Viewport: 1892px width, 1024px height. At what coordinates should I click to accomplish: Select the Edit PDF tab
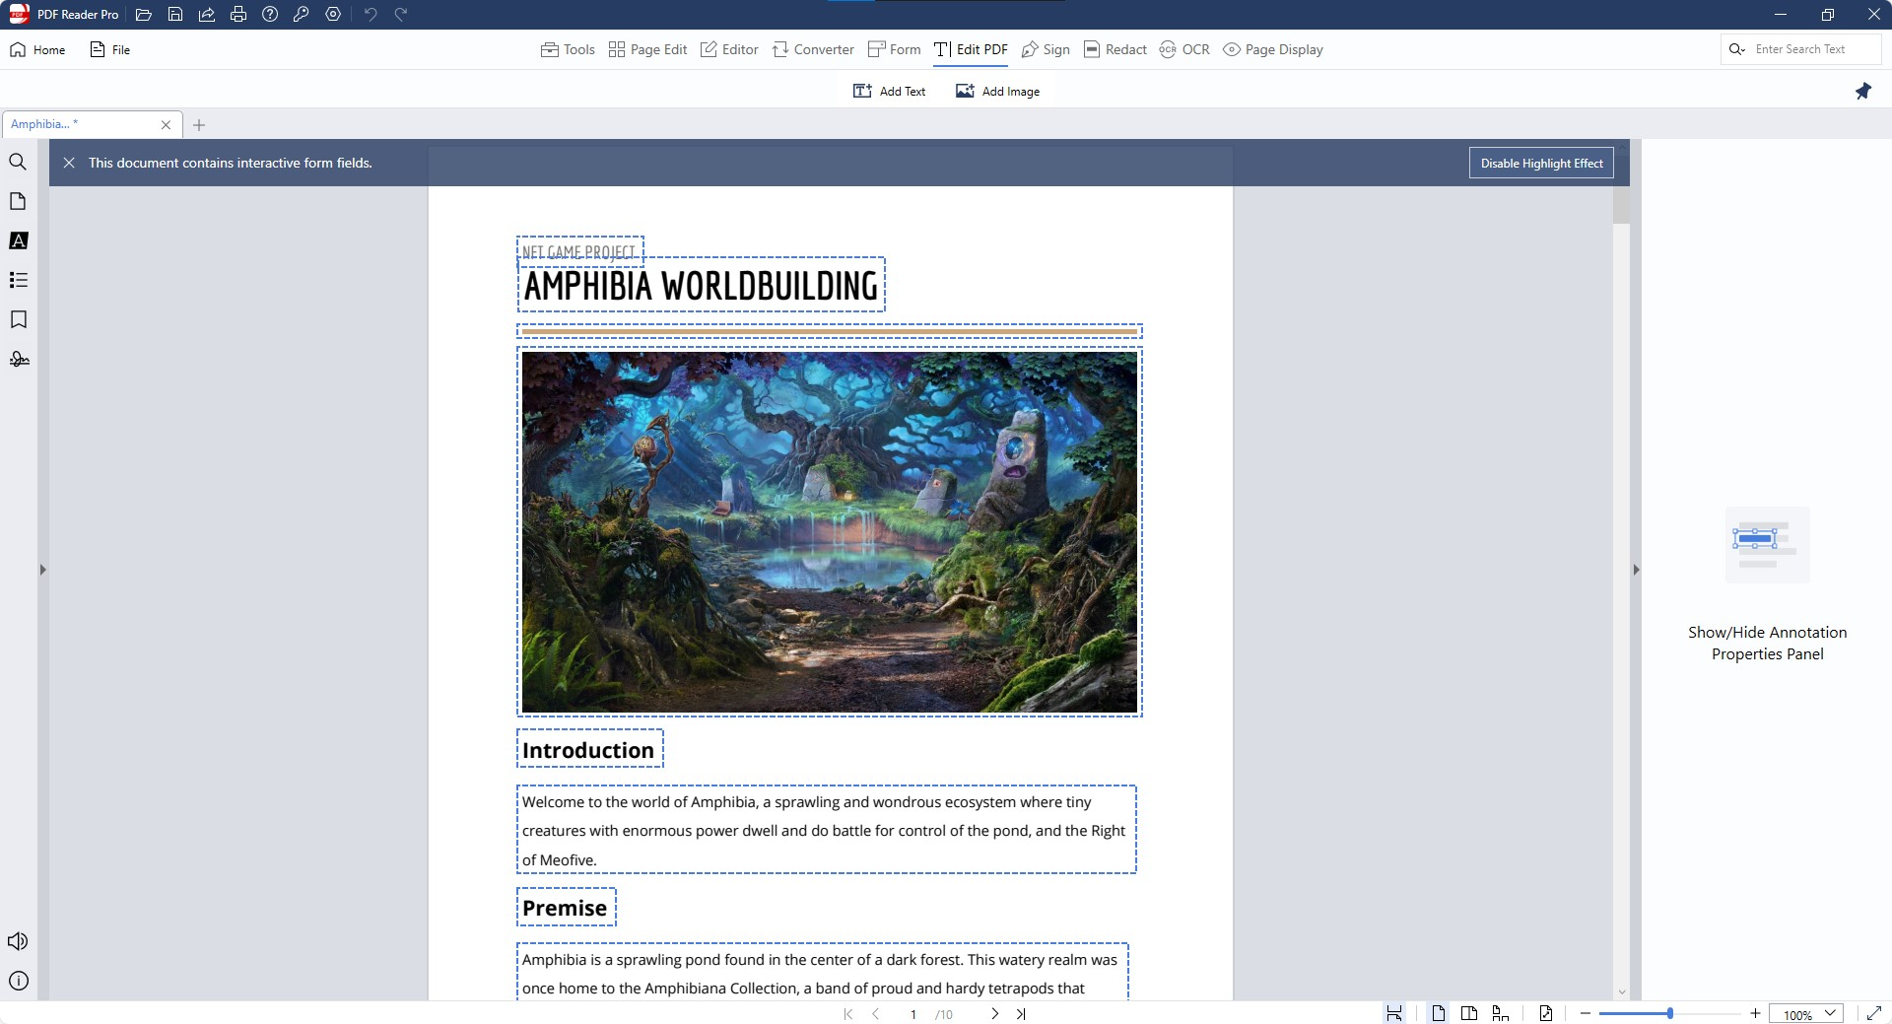pos(971,49)
